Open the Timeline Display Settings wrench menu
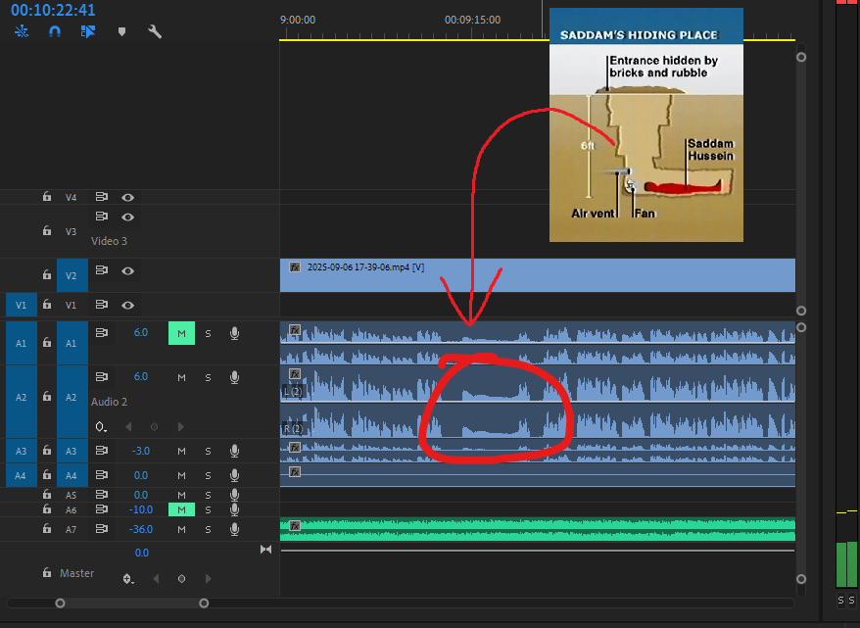Screen dimensions: 860x628 [x=154, y=30]
